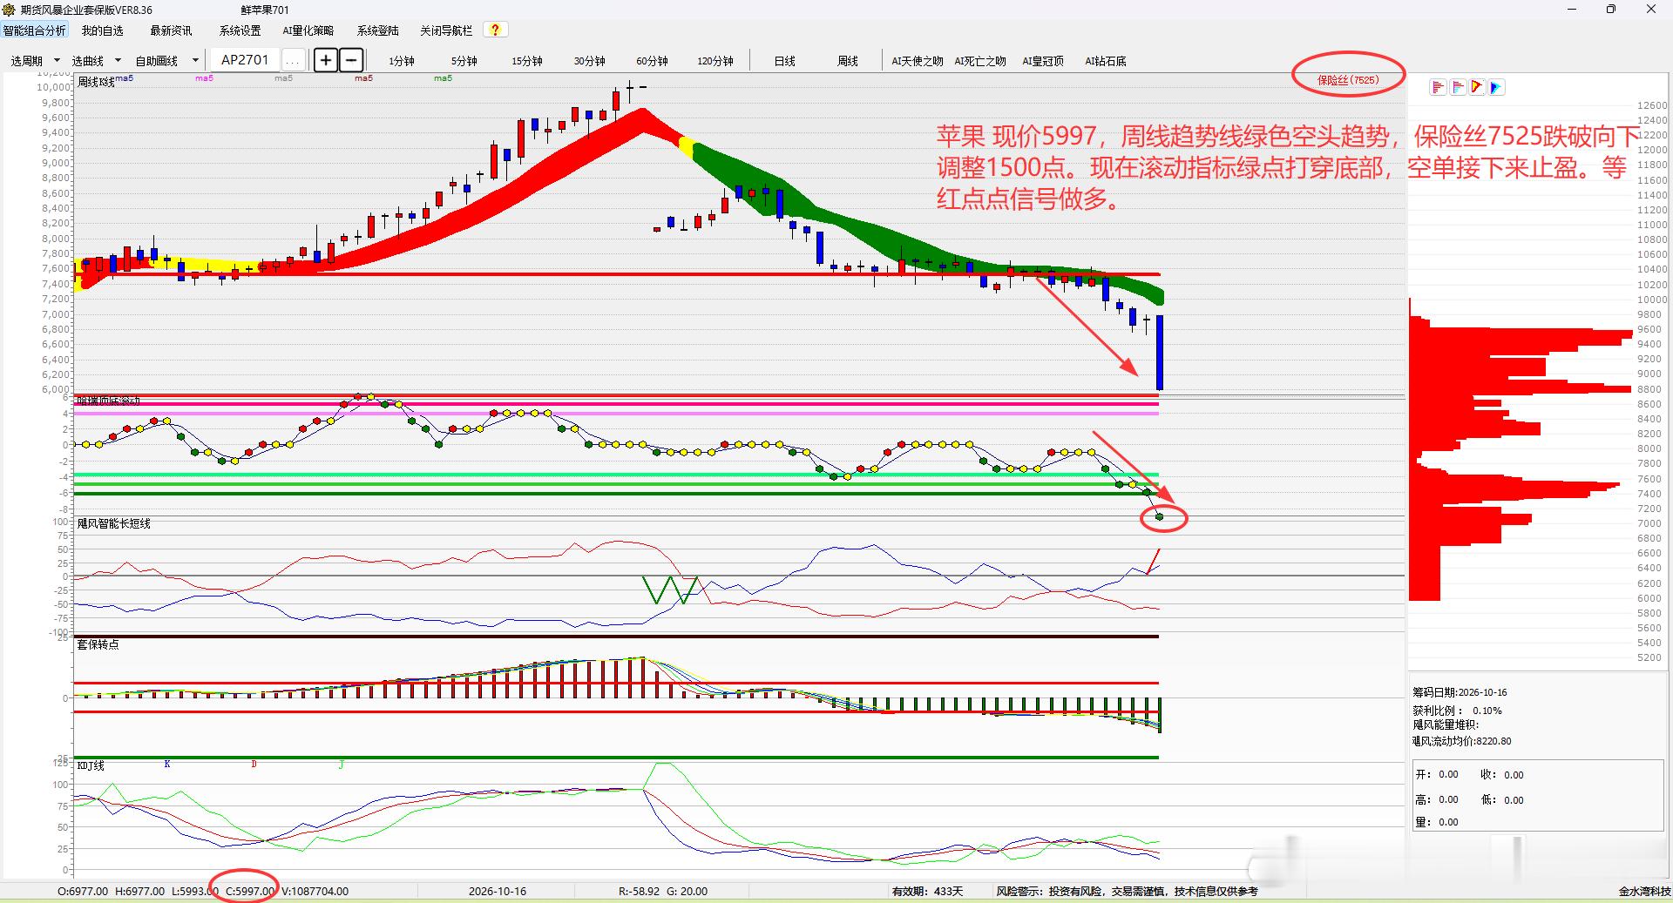Viewport: 1673px width, 903px height.
Task: Click the AP2701 contract code field
Action: coord(245,60)
